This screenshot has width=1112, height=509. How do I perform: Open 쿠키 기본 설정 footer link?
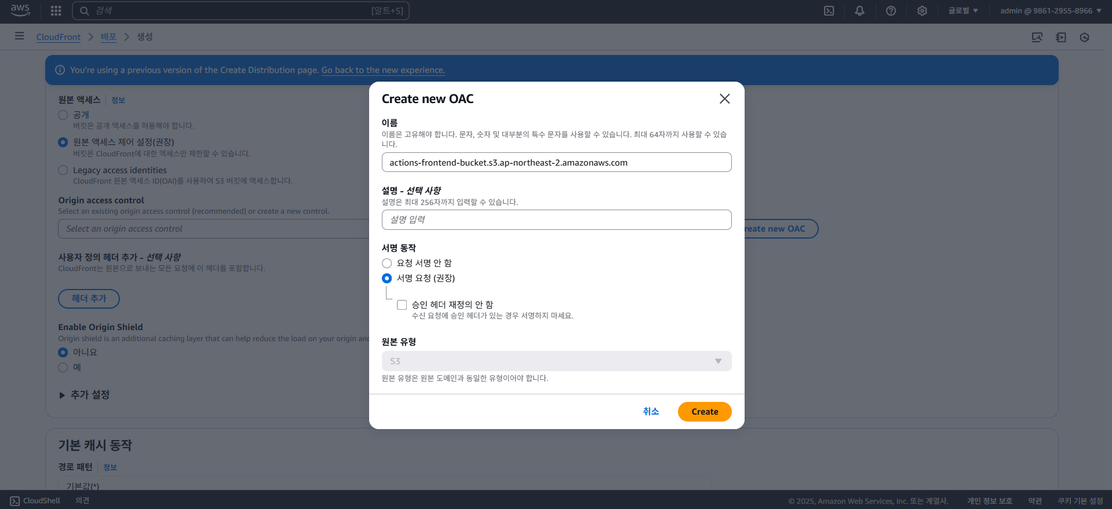(1080, 501)
